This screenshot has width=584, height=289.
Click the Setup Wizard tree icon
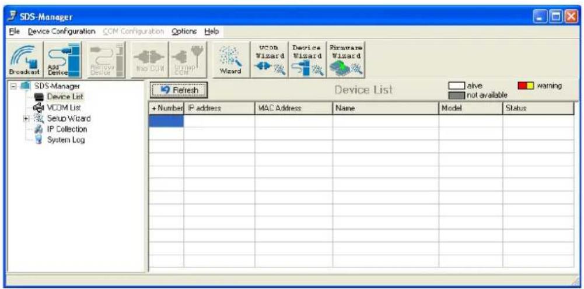tap(39, 119)
